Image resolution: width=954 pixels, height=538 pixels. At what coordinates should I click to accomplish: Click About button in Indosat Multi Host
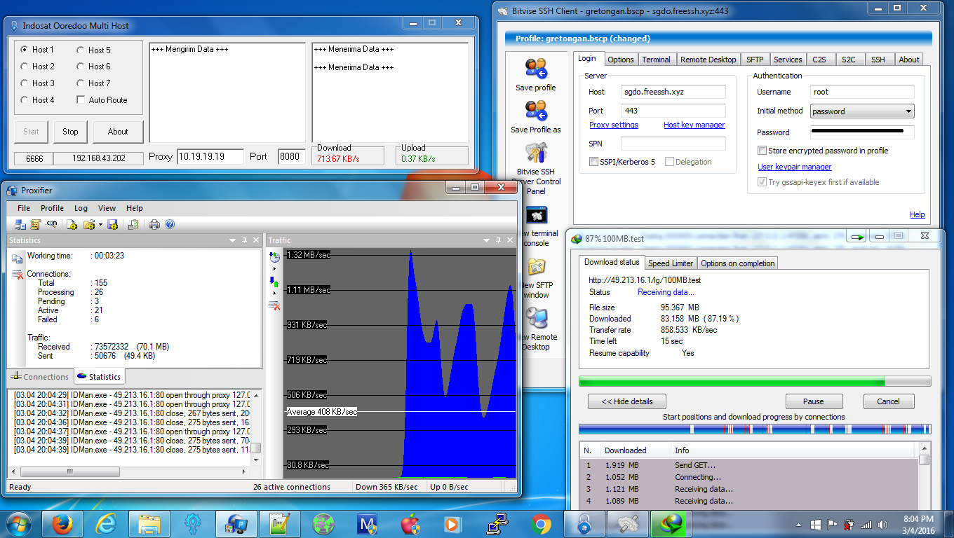(118, 132)
